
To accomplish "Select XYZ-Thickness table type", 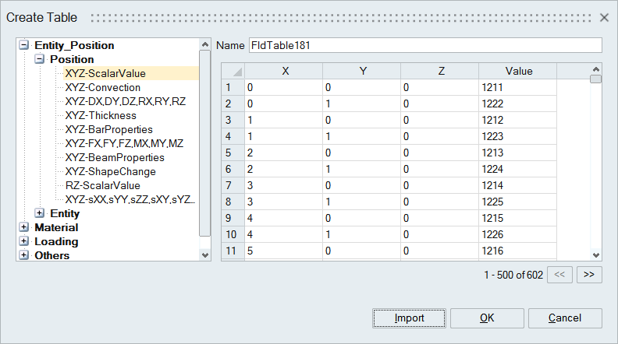I will (x=101, y=116).
